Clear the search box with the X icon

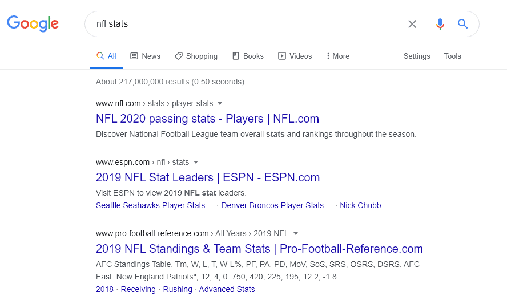pyautogui.click(x=412, y=24)
